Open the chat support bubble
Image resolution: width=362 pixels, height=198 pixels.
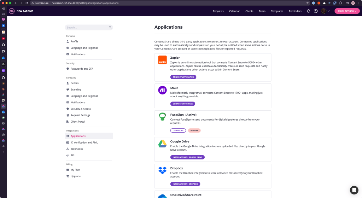click(354, 190)
